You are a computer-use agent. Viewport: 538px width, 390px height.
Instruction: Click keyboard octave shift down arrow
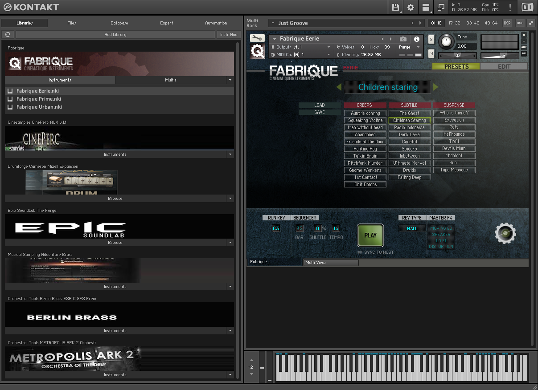pyautogui.click(x=251, y=374)
